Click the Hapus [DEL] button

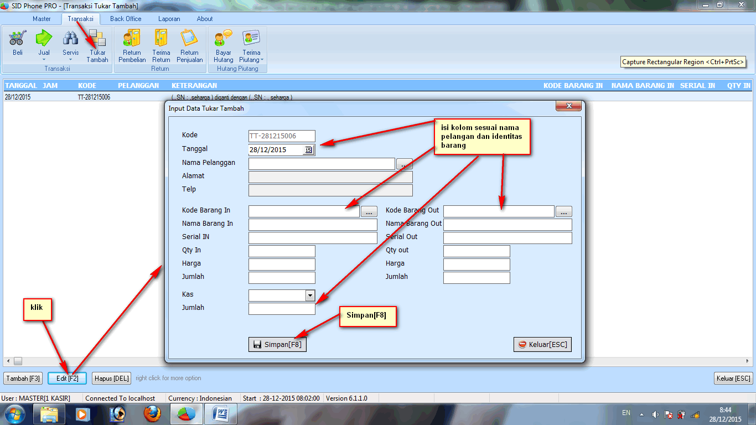[111, 379]
